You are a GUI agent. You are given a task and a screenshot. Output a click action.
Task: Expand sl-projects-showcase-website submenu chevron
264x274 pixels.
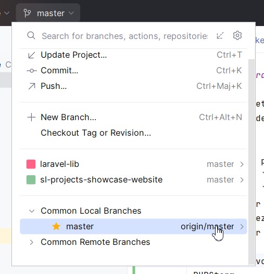click(242, 180)
